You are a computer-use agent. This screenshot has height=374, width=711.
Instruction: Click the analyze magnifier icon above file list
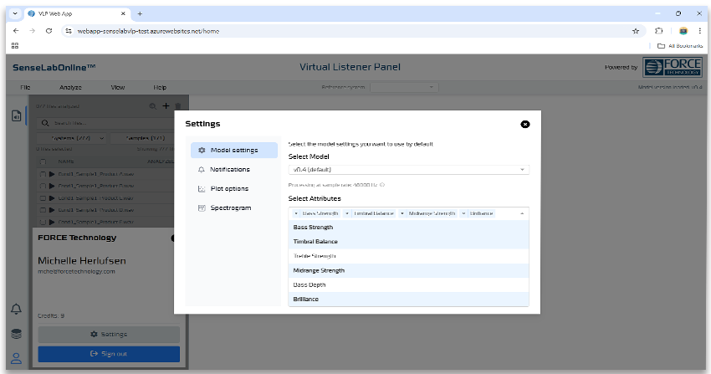point(153,106)
